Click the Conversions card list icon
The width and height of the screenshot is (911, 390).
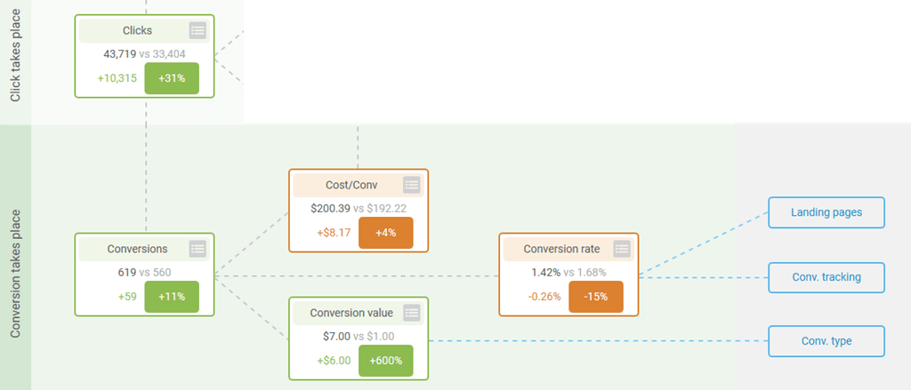click(x=198, y=249)
